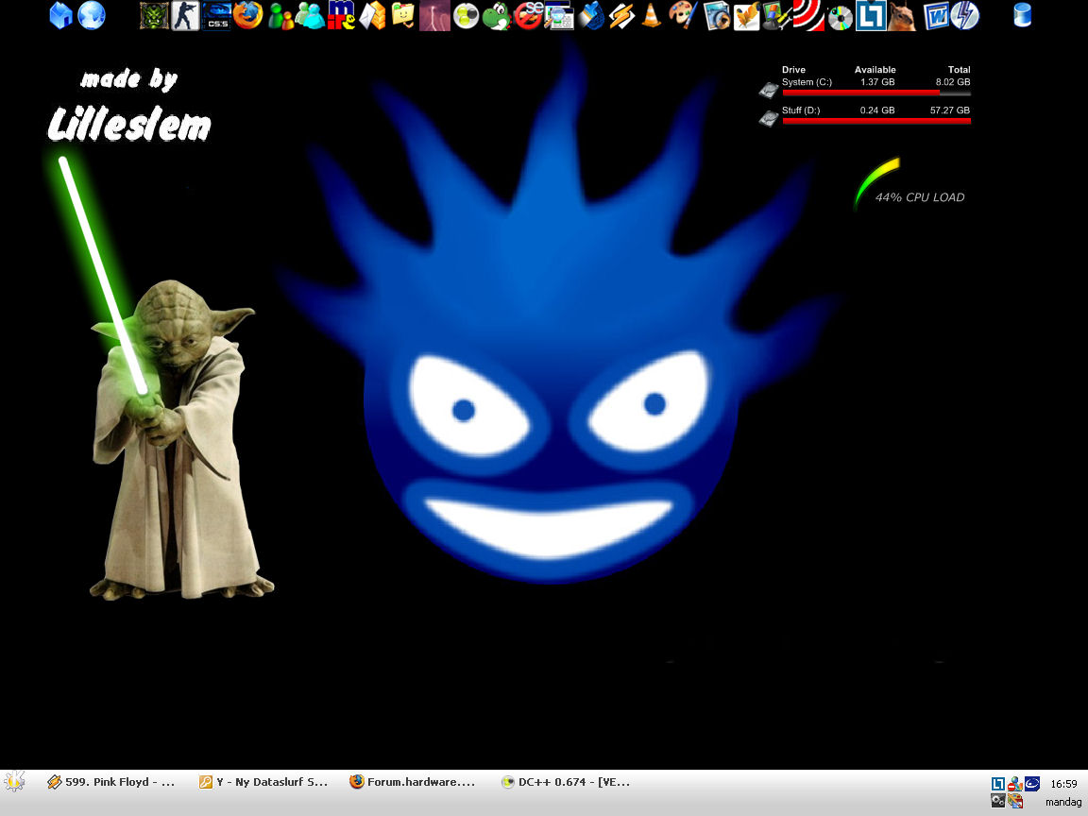Click the blue L-shaped logo in dock
The image size is (1088, 816).
click(x=870, y=15)
